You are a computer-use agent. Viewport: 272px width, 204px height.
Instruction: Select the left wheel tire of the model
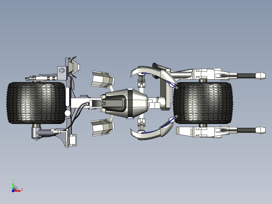click(x=36, y=103)
